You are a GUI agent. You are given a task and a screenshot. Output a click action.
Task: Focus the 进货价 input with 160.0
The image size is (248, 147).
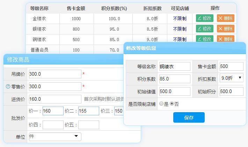click(x=55, y=99)
